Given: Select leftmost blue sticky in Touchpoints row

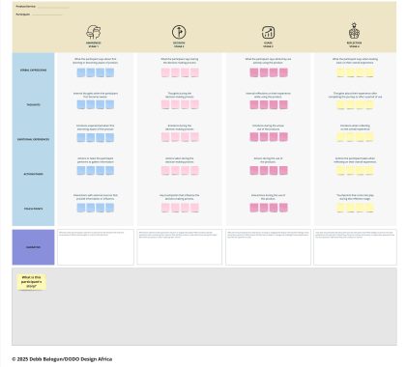Looking at the screenshot, I should tap(81, 208).
